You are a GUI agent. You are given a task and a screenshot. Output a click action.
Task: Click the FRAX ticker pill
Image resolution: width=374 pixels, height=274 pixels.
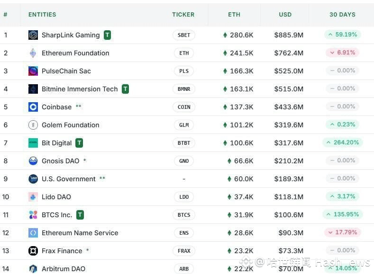[184, 251]
